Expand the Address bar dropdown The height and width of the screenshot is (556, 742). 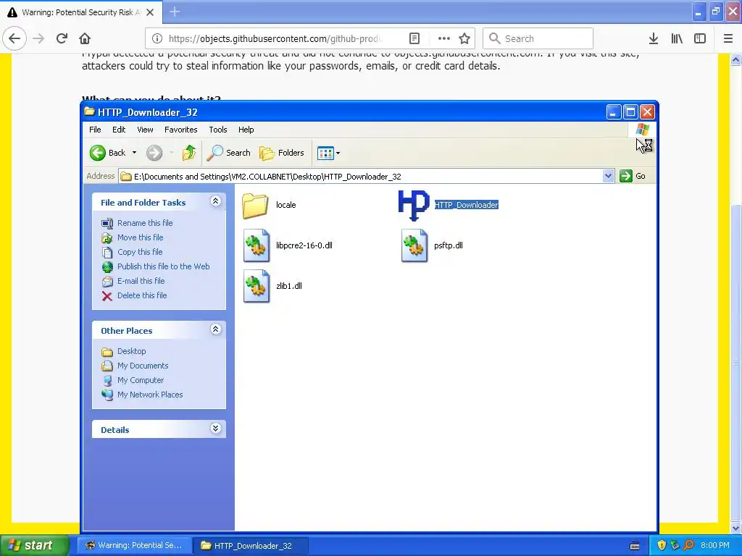point(609,177)
